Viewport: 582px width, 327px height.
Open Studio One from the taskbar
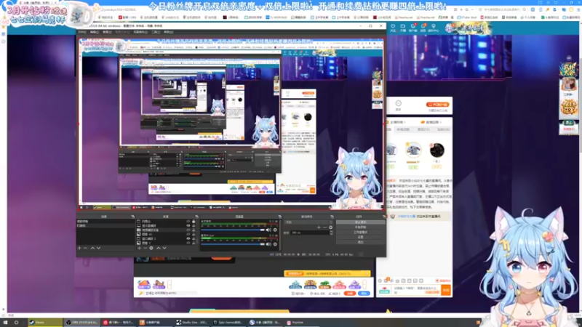pyautogui.click(x=193, y=322)
